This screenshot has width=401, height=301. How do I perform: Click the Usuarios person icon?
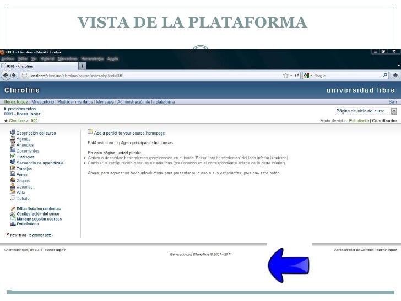(x=13, y=186)
